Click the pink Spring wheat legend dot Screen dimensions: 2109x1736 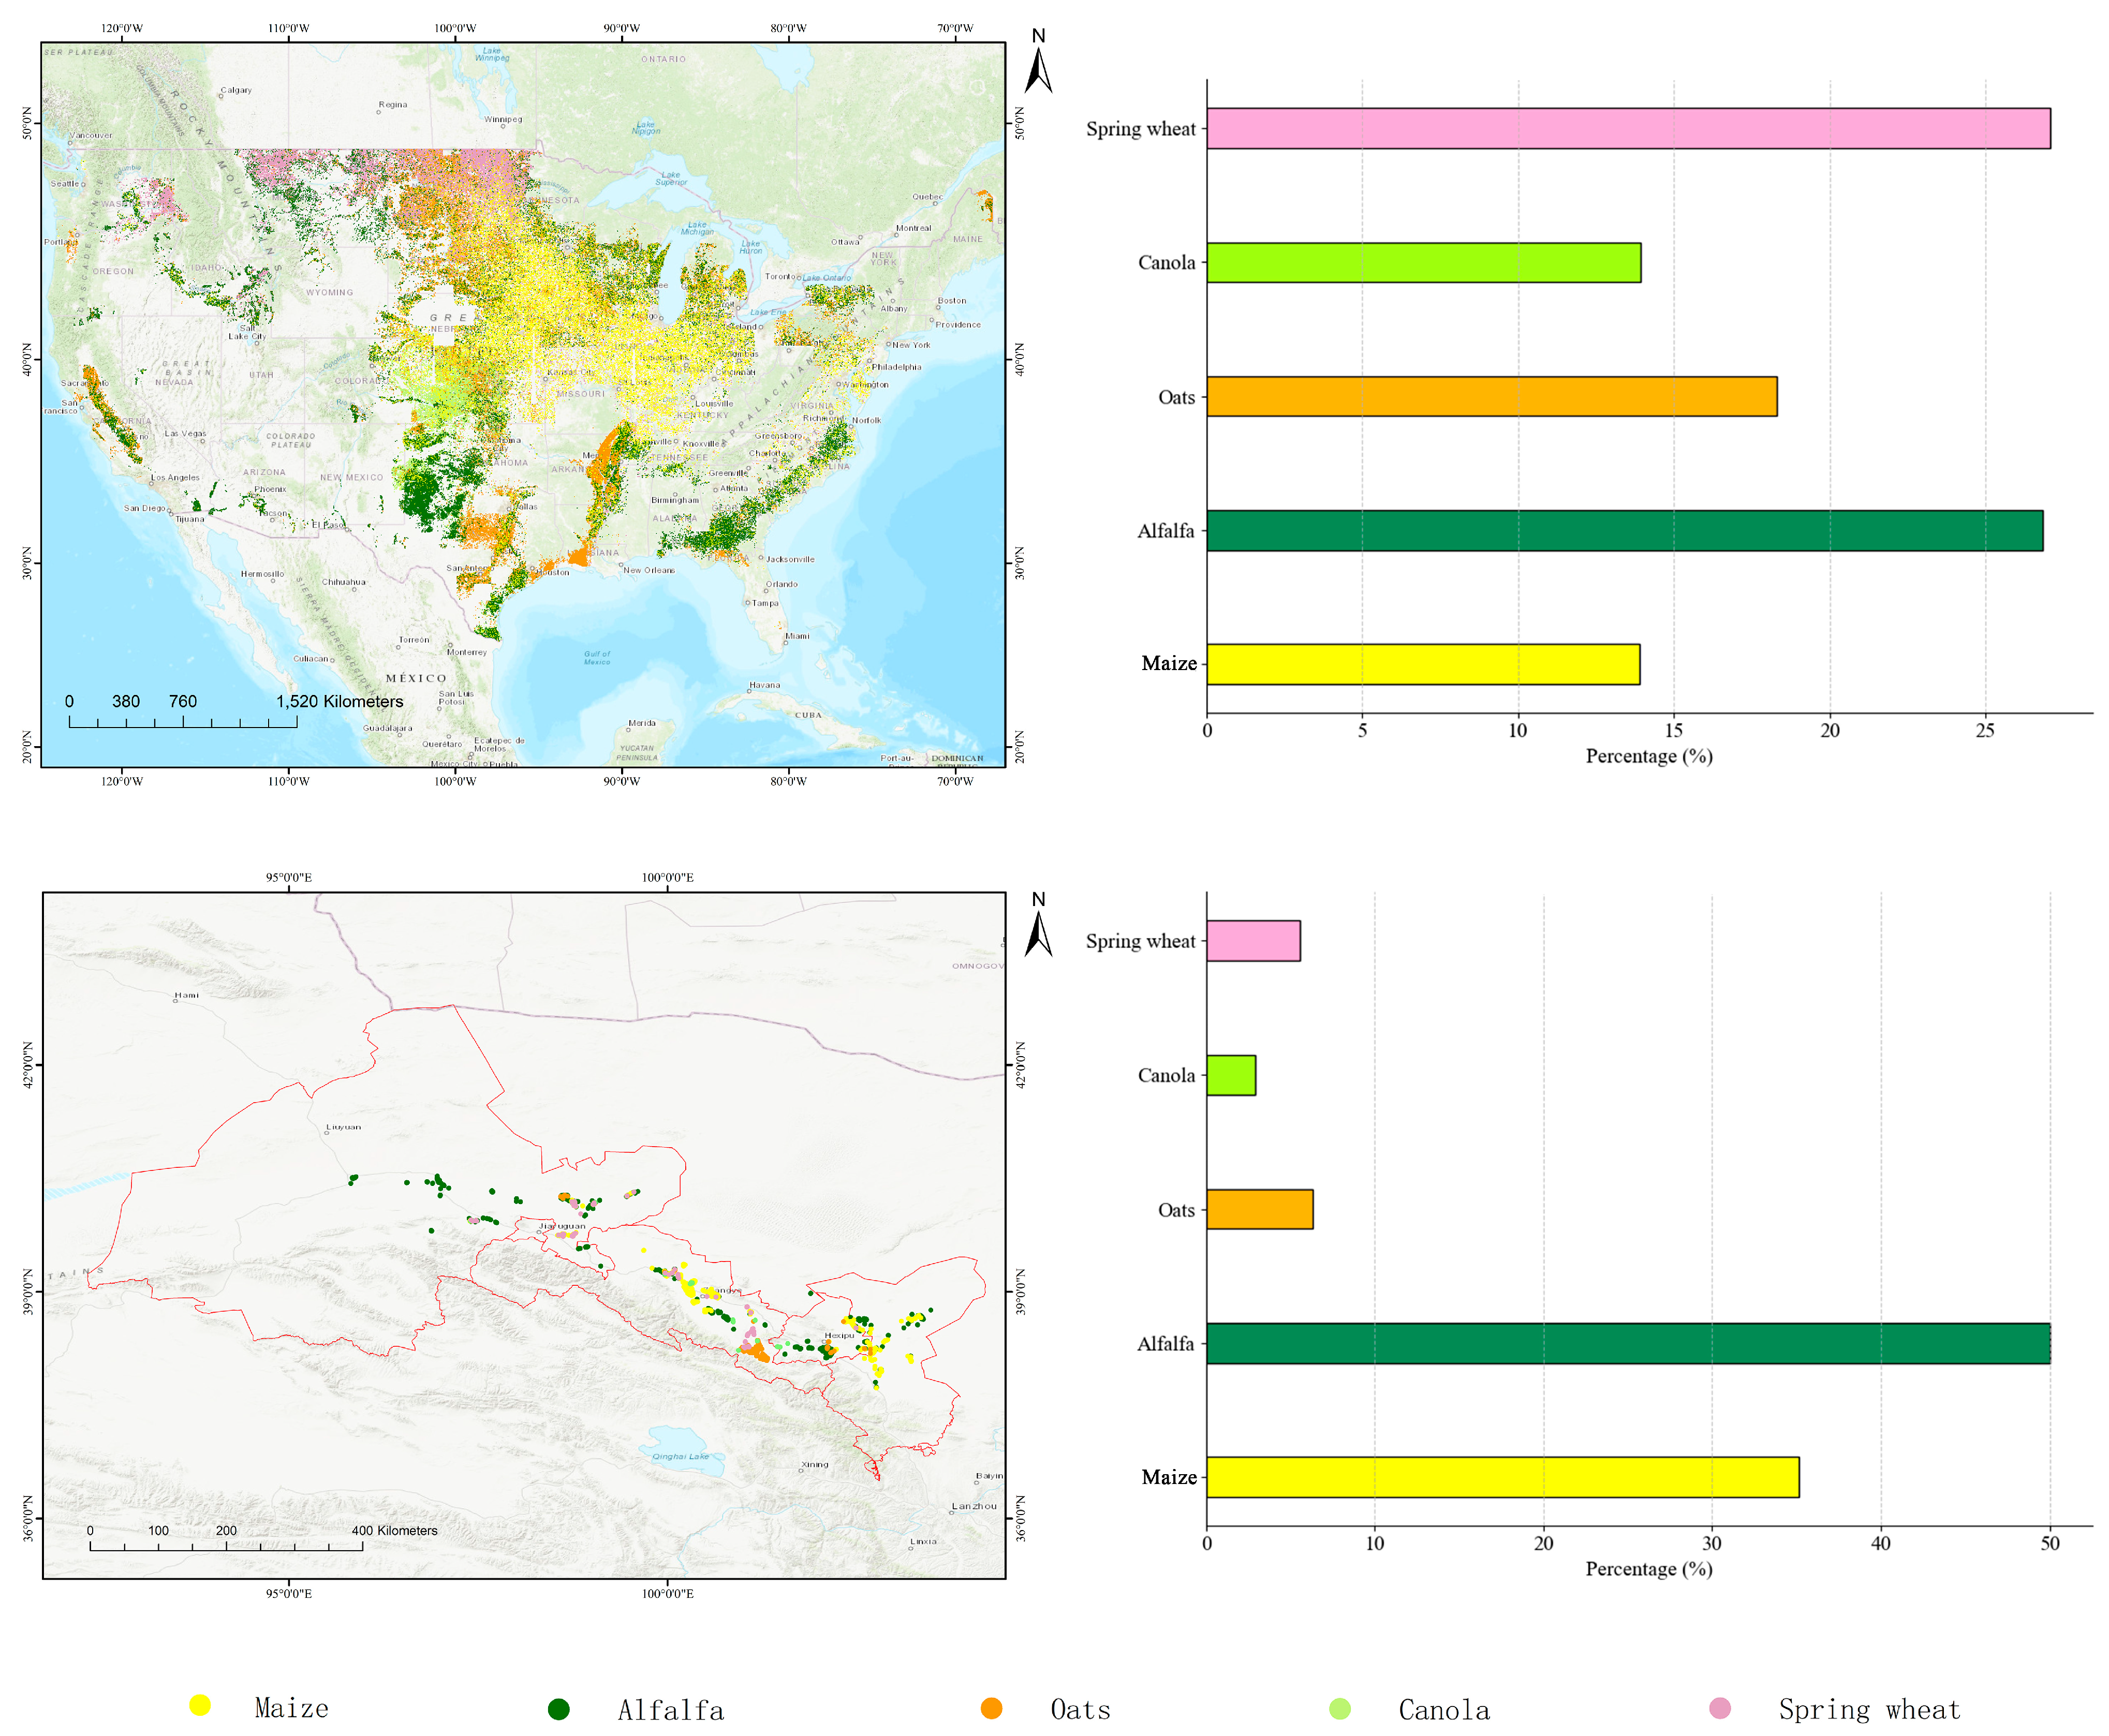click(1720, 1707)
